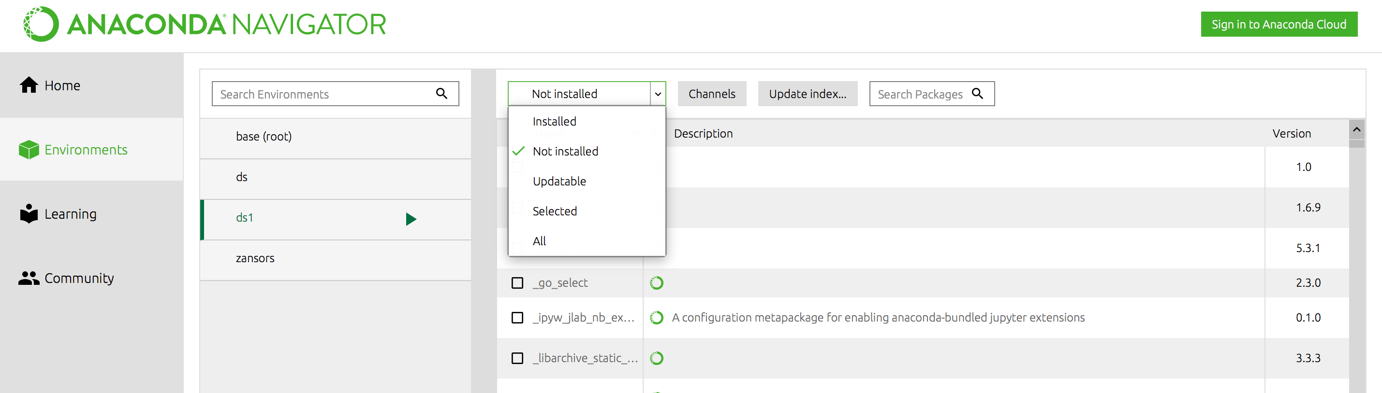The height and width of the screenshot is (393, 1382).
Task: Open Home via the house icon
Action: [x=29, y=85]
